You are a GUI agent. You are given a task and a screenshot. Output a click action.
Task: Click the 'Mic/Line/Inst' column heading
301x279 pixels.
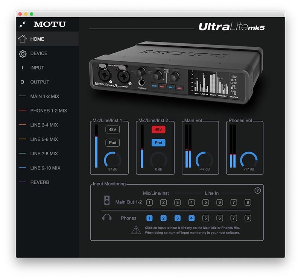[156, 193]
